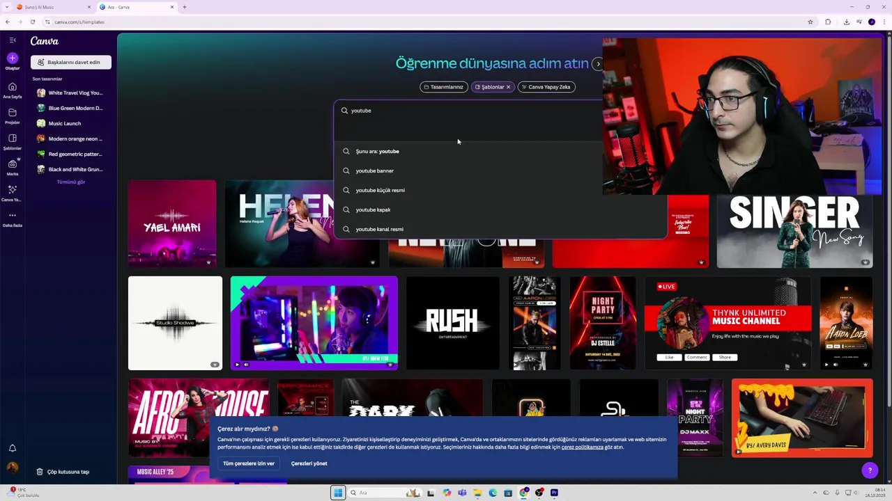Bookmark this page with star icon
Viewport: 892px width, 501px height.
(810, 22)
